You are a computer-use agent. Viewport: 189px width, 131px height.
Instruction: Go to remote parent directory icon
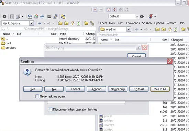pyautogui.click(x=157, y=29)
